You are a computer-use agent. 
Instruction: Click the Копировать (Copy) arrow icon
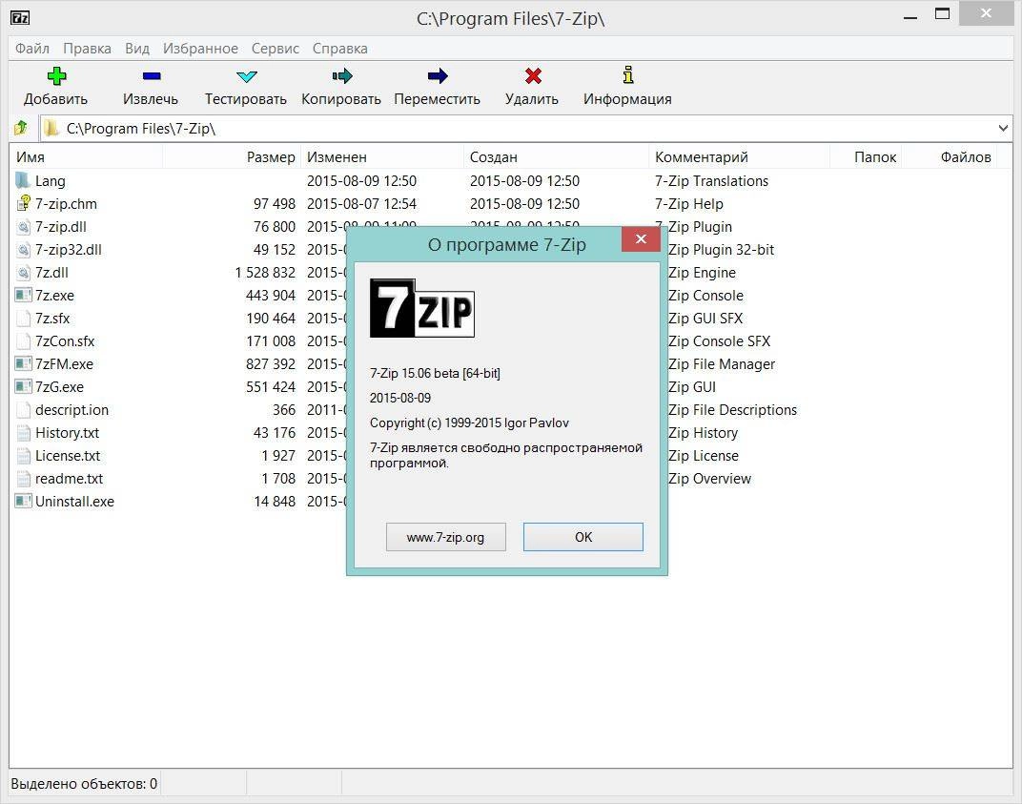coord(341,76)
